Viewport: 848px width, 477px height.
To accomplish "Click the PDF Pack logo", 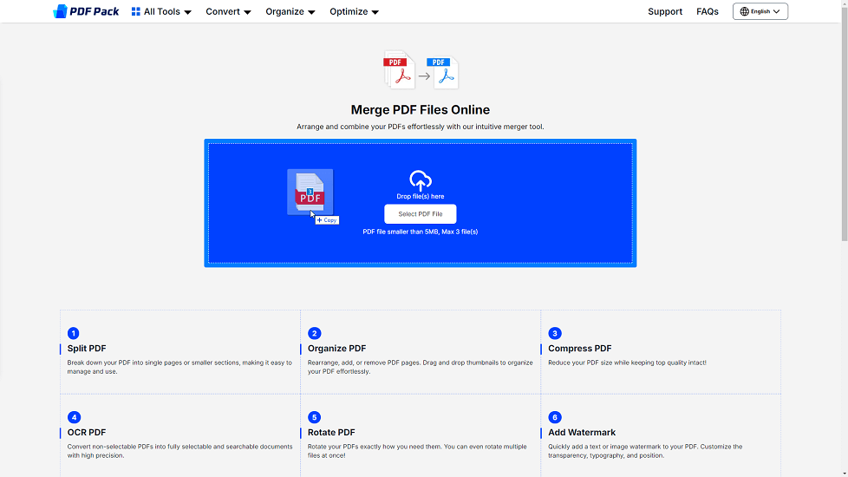I will point(86,11).
